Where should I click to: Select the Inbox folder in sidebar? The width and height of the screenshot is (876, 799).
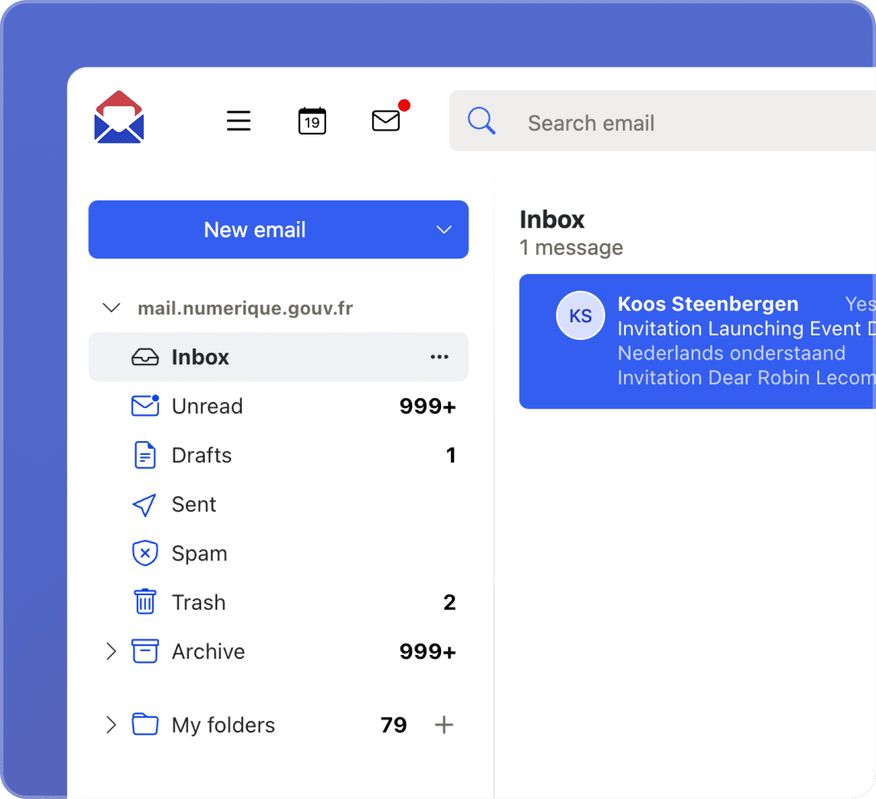click(x=200, y=357)
